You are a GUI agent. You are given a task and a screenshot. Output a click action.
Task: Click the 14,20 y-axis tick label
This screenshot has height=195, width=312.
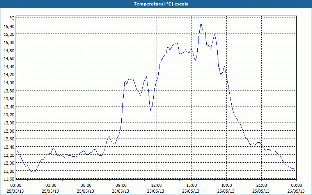click(9, 74)
